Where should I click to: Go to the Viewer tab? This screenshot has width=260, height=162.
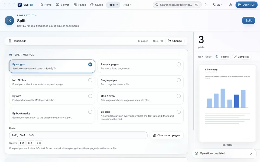tap(63, 5)
